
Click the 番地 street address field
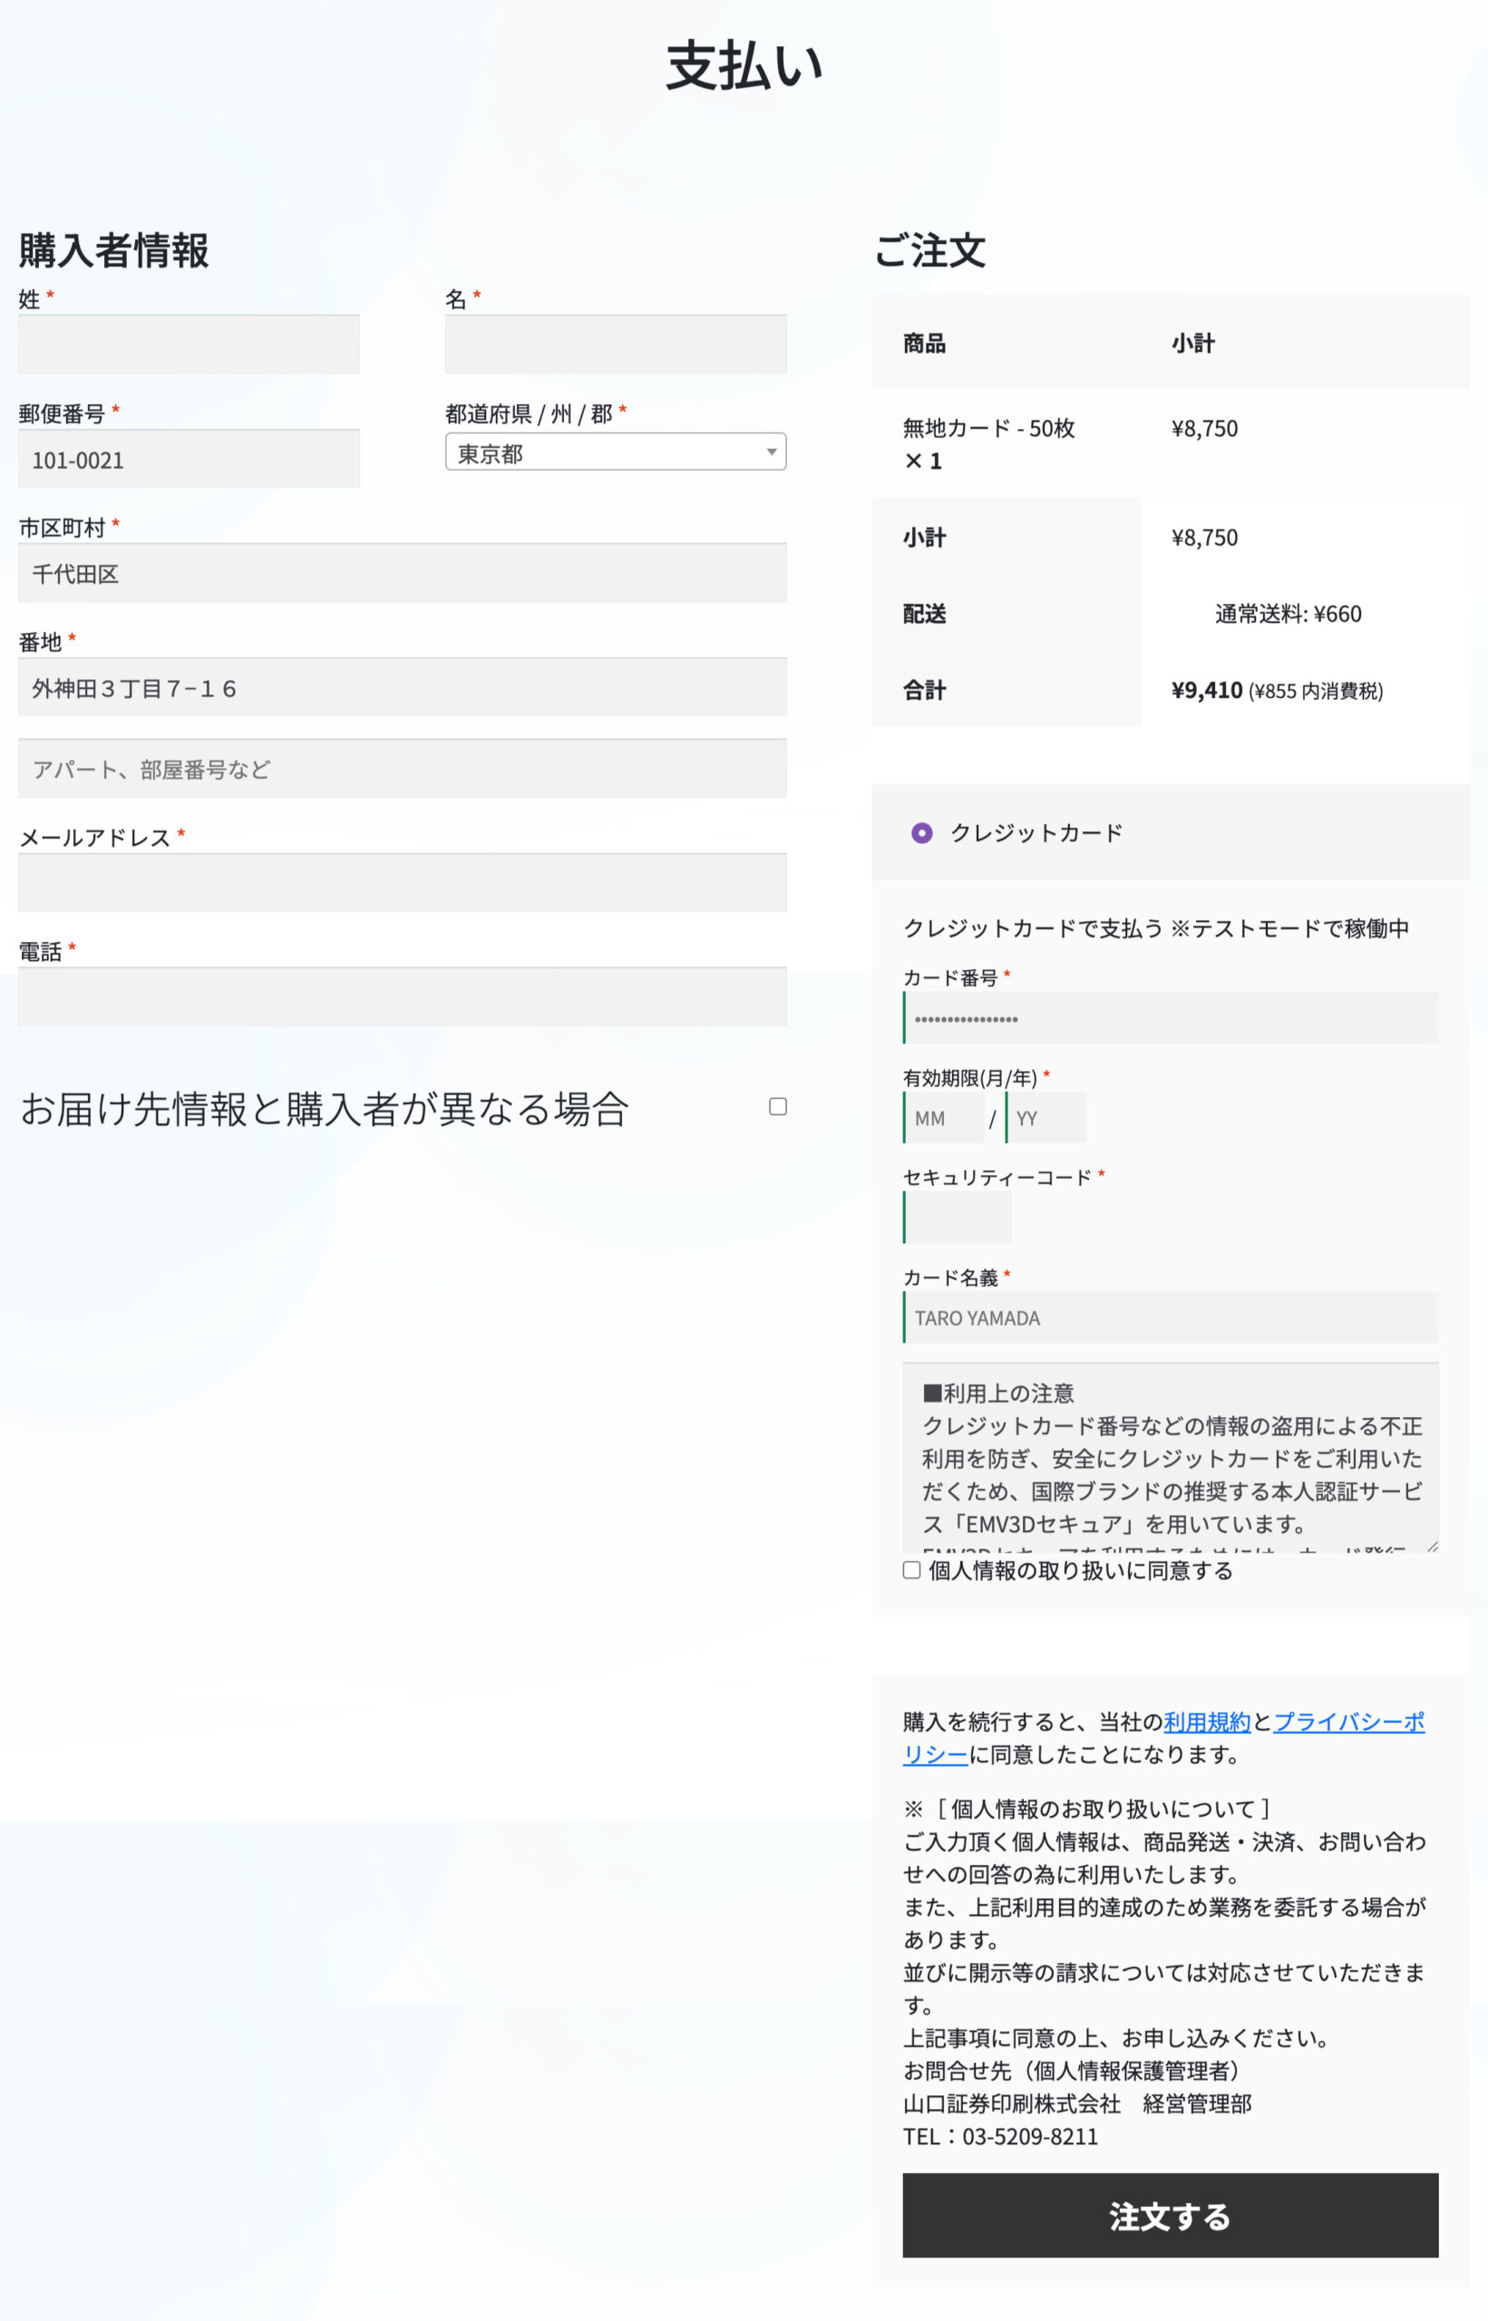pos(403,686)
